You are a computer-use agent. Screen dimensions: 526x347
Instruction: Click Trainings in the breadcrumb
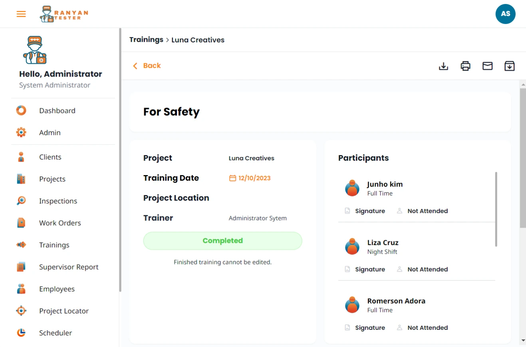pos(146,40)
